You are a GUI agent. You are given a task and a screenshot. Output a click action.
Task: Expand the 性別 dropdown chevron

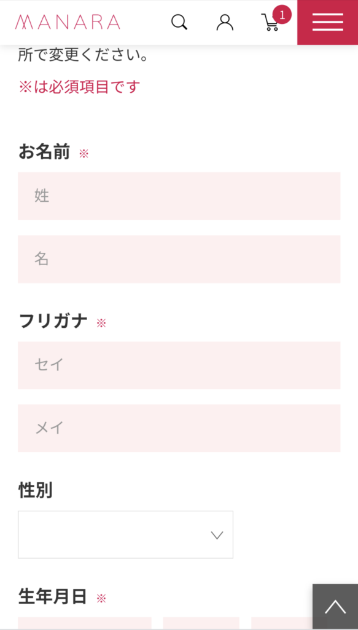point(217,535)
